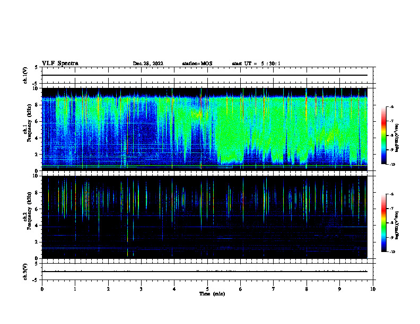Click the "4" kHz tick on ch.1 frequency axis
Image resolution: width=420 pixels, height=324 pixels.
[37, 138]
